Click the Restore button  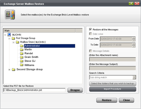coord(107,100)
